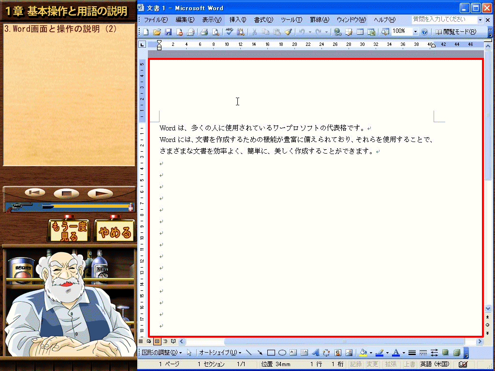The image size is (495, 371).
Task: Toggle 変更 track changes in the status bar
Action: [x=372, y=364]
